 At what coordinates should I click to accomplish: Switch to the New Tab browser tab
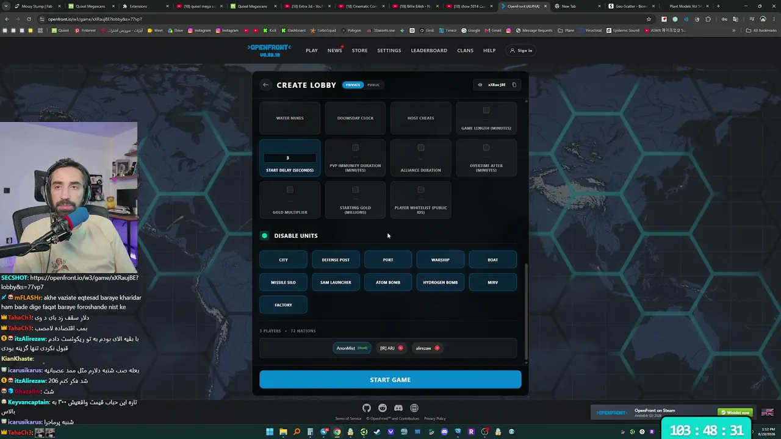pos(577,6)
